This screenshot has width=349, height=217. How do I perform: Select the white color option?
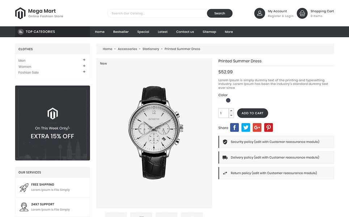coord(221,101)
